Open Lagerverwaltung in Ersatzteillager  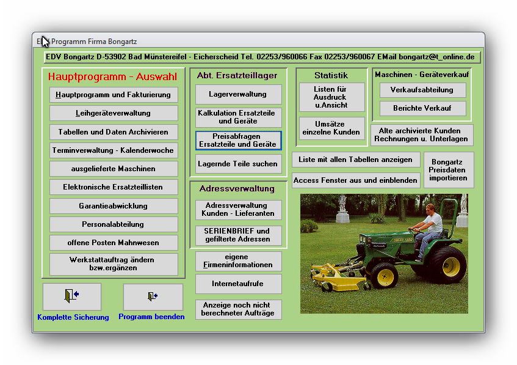pos(238,95)
